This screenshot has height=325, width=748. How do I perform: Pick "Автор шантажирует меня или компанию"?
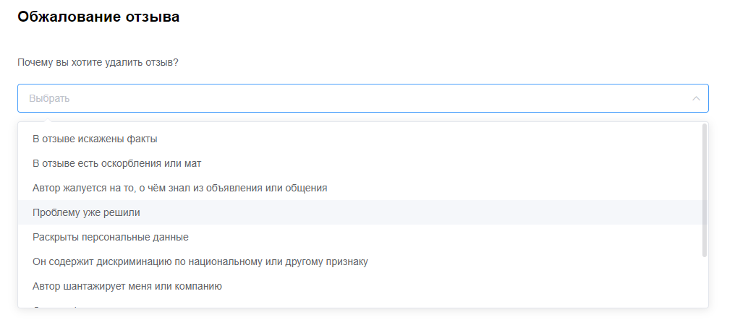127,286
